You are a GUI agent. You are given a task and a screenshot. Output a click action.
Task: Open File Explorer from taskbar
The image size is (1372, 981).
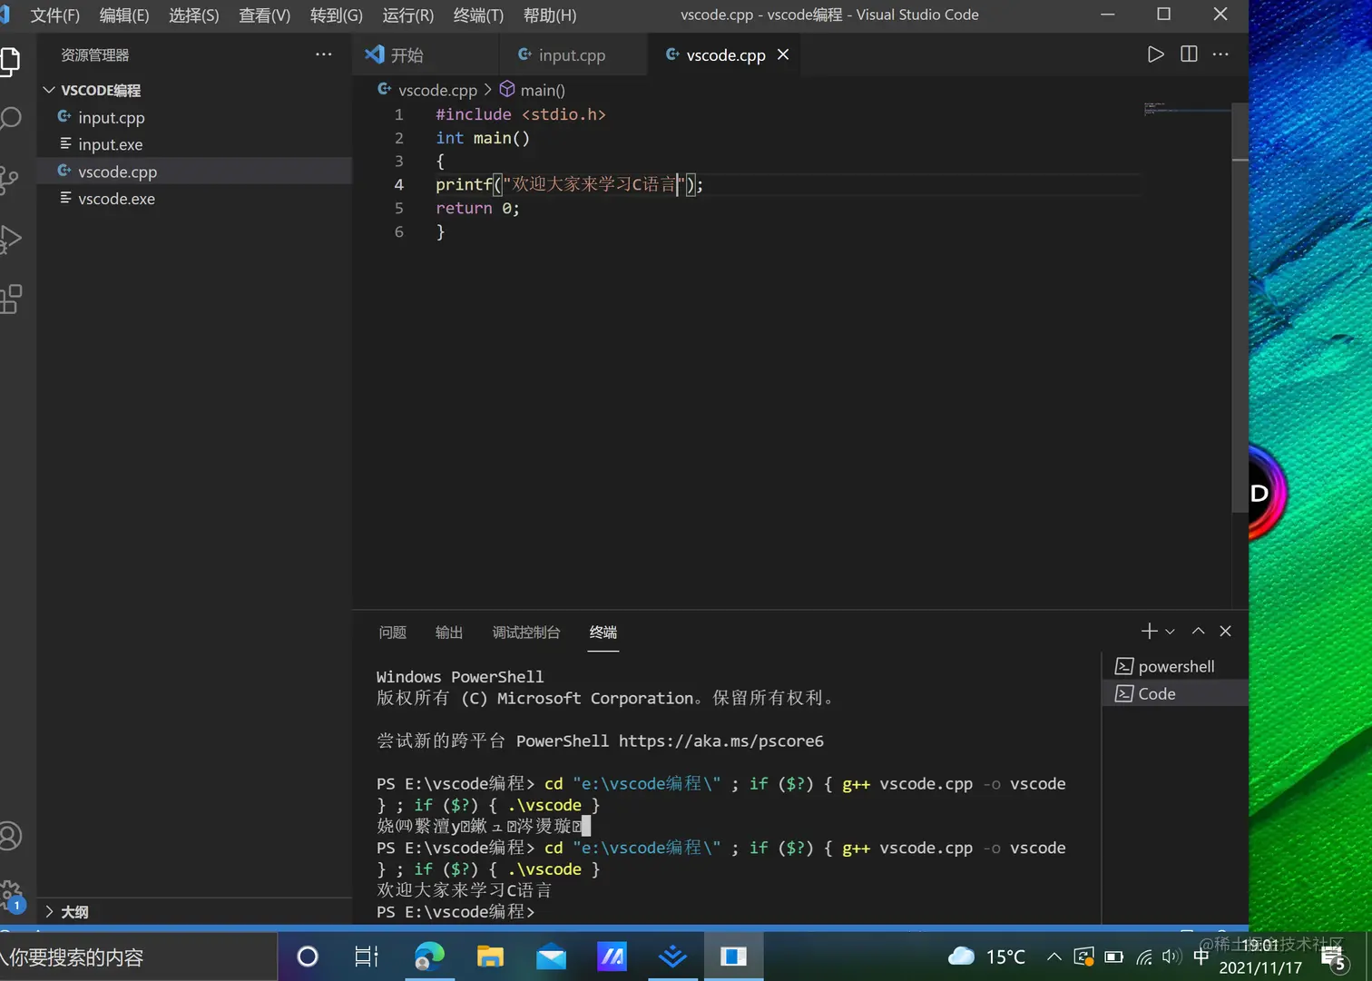490,956
